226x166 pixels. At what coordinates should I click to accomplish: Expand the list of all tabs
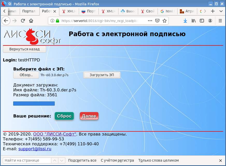click(x=221, y=11)
